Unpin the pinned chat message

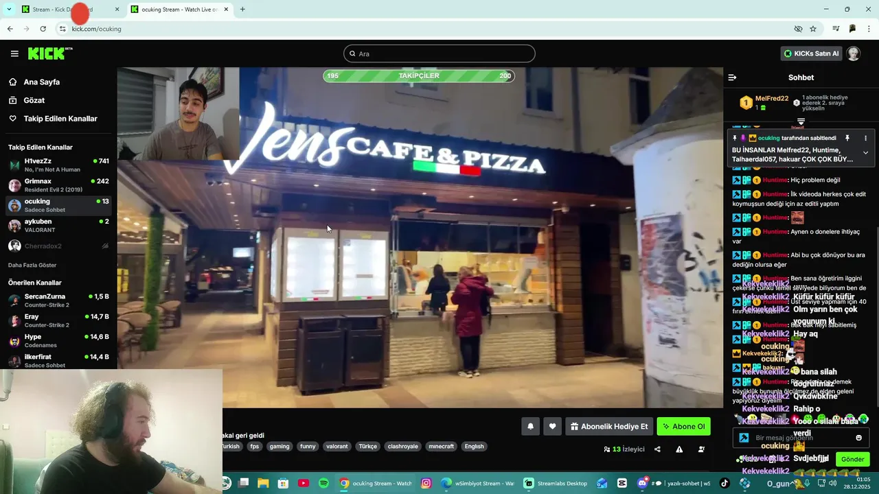847,138
